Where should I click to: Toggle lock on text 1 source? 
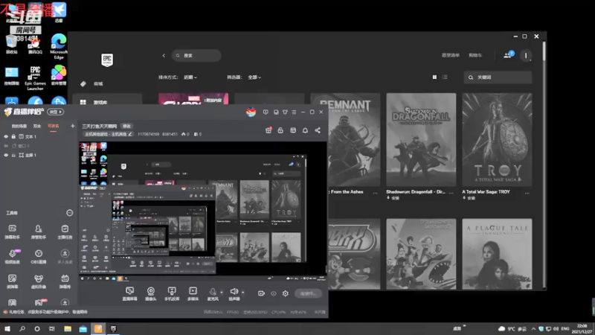click(x=13, y=136)
